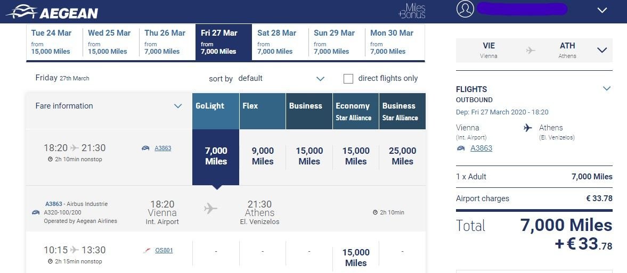627x273 pixels.
Task: Collapse the Flights summary section chevron
Action: click(606, 89)
